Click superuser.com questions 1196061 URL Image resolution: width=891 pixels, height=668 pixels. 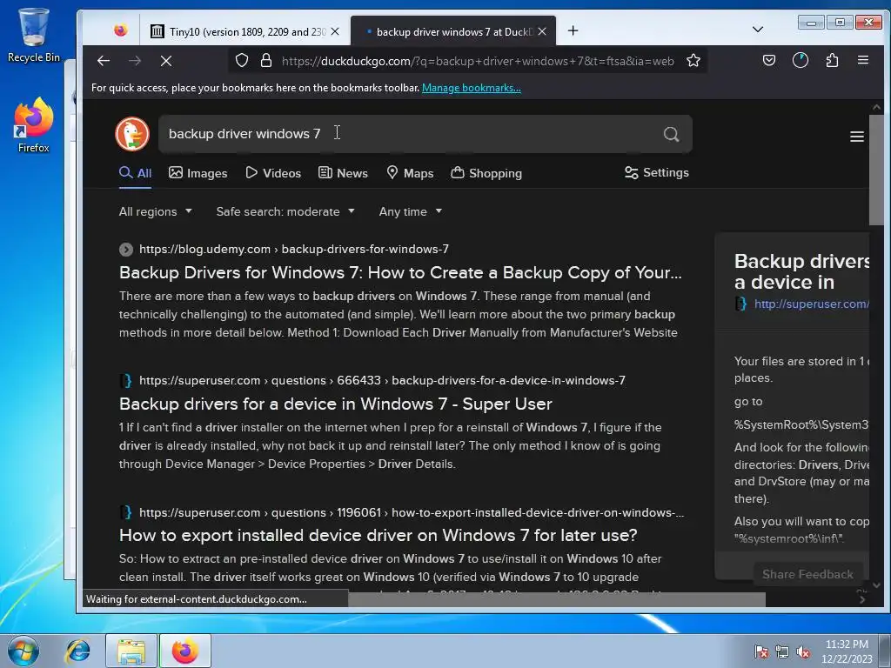pos(412,511)
